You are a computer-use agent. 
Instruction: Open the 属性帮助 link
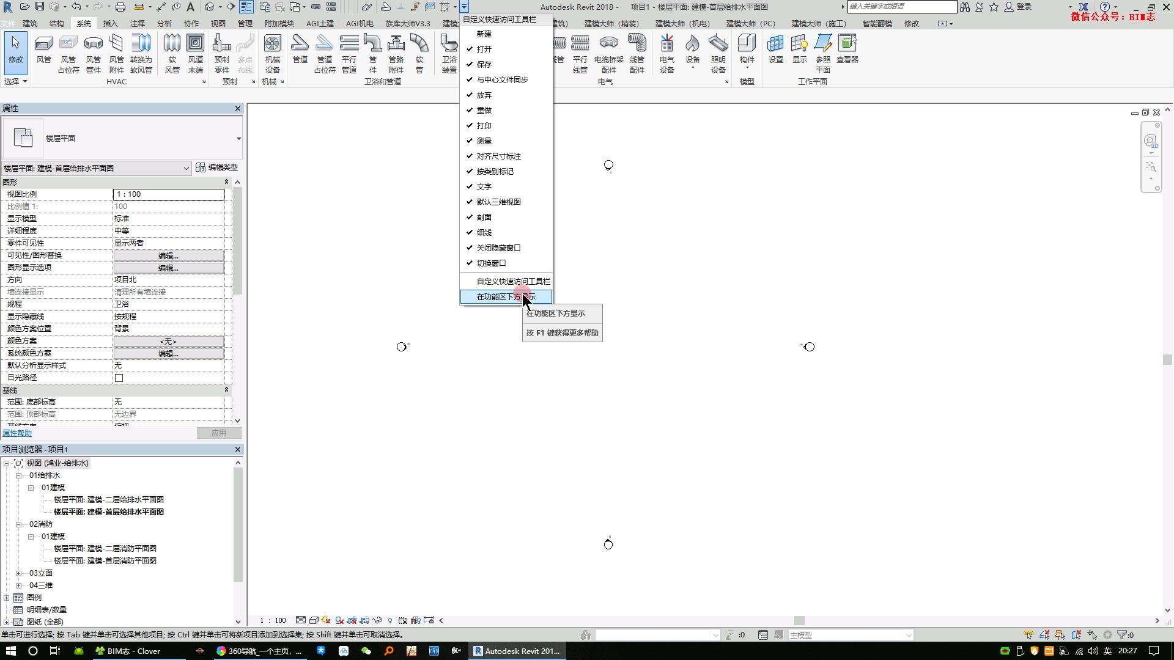tap(17, 433)
